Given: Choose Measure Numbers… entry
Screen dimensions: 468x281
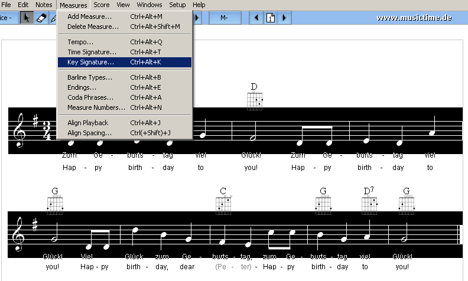Looking at the screenshot, I should [x=125, y=107].
